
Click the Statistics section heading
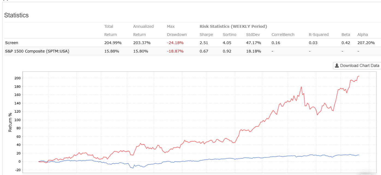click(x=16, y=15)
